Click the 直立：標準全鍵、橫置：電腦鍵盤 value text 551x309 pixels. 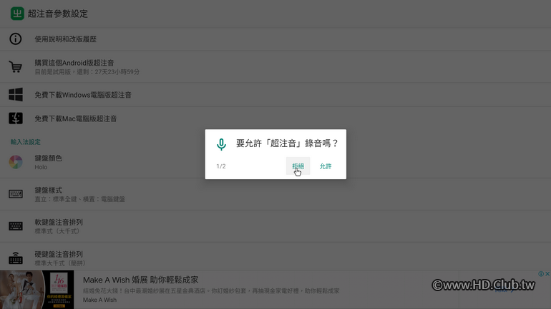click(79, 199)
